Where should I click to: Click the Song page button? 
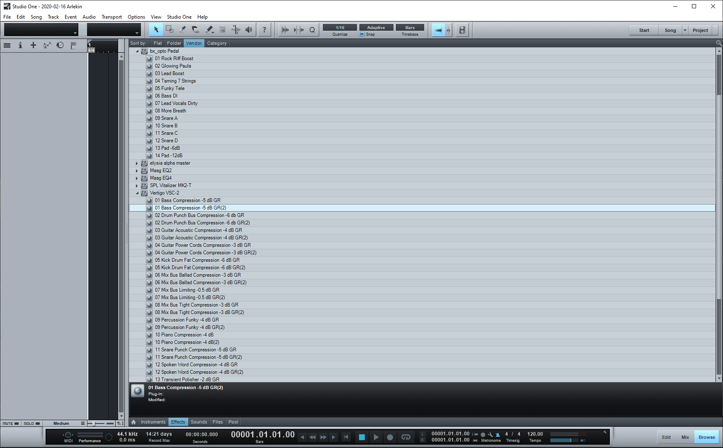(670, 30)
